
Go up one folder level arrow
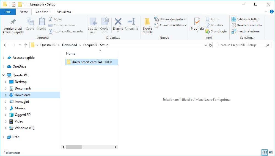[26, 45]
